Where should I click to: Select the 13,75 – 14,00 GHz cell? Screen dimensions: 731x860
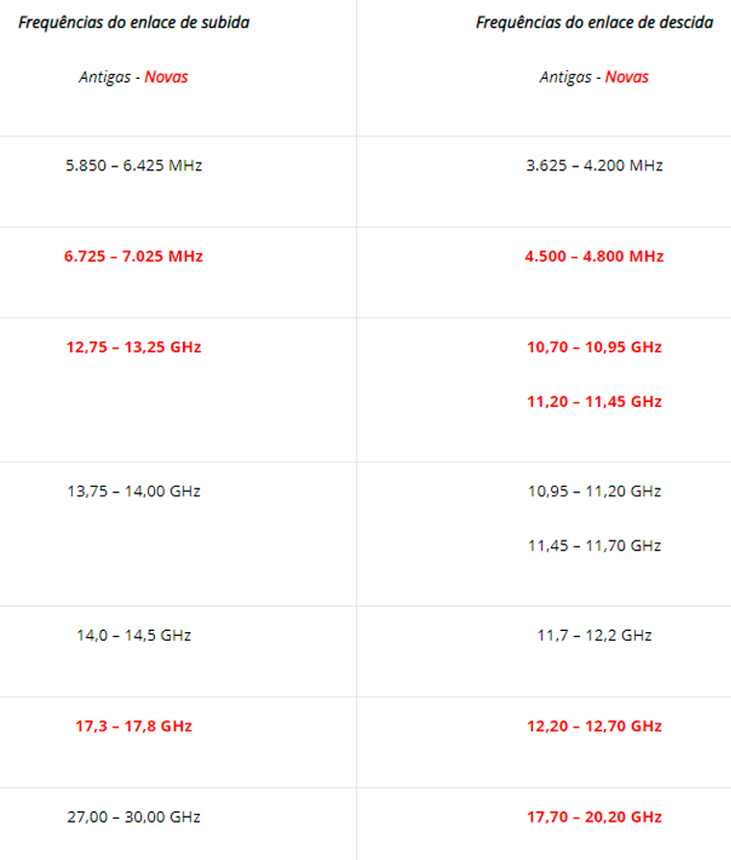click(x=134, y=491)
